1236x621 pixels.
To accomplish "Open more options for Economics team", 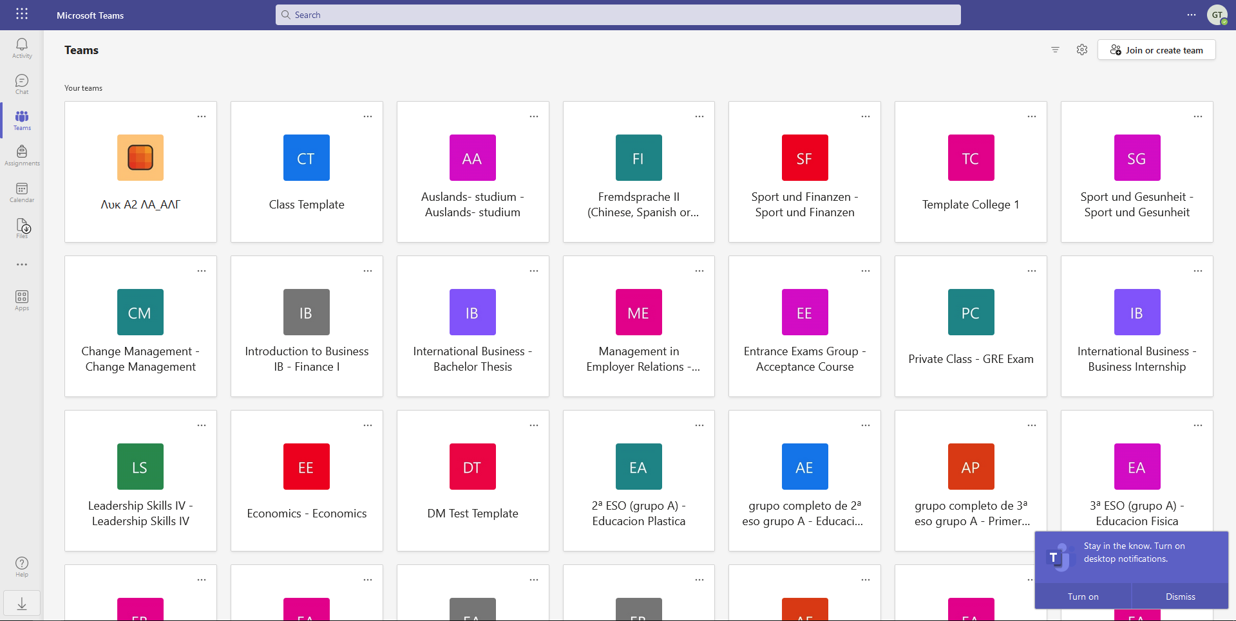I will tap(368, 425).
